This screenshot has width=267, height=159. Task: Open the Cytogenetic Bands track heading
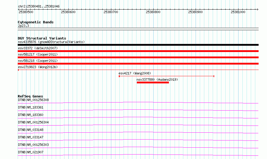pos(36,22)
